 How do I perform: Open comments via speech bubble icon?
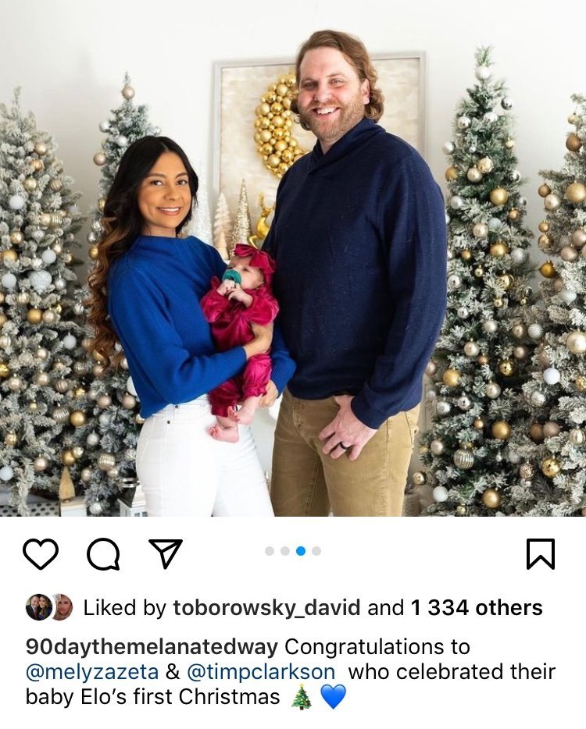click(x=103, y=553)
